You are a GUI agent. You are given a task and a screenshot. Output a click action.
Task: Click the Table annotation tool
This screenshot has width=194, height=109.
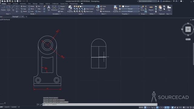(x=61, y=12)
